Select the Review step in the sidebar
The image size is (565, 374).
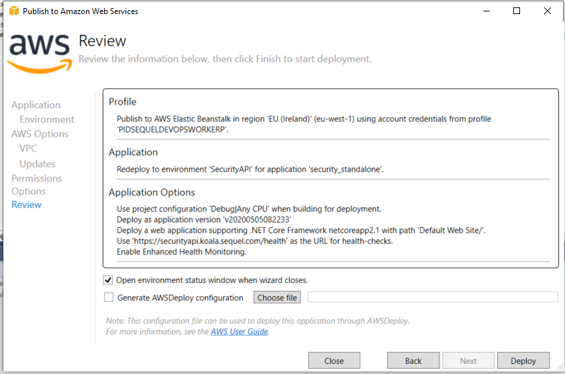tap(26, 204)
